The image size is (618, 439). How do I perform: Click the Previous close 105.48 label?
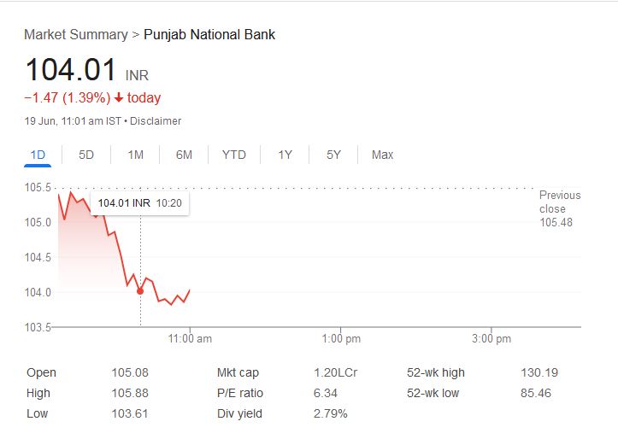(559, 209)
